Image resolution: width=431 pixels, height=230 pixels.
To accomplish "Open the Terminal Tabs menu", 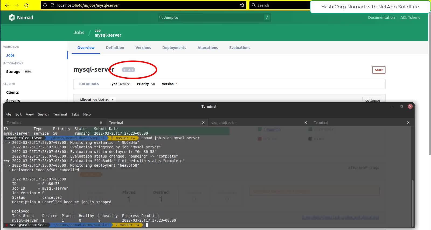I will click(75, 114).
